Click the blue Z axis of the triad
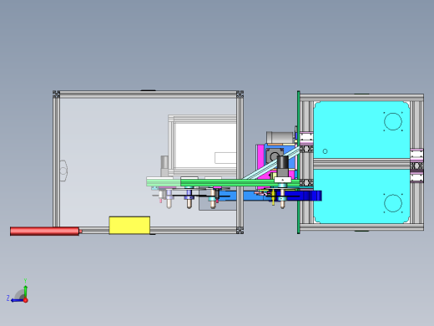The height and width of the screenshot is (326, 434). point(17,300)
